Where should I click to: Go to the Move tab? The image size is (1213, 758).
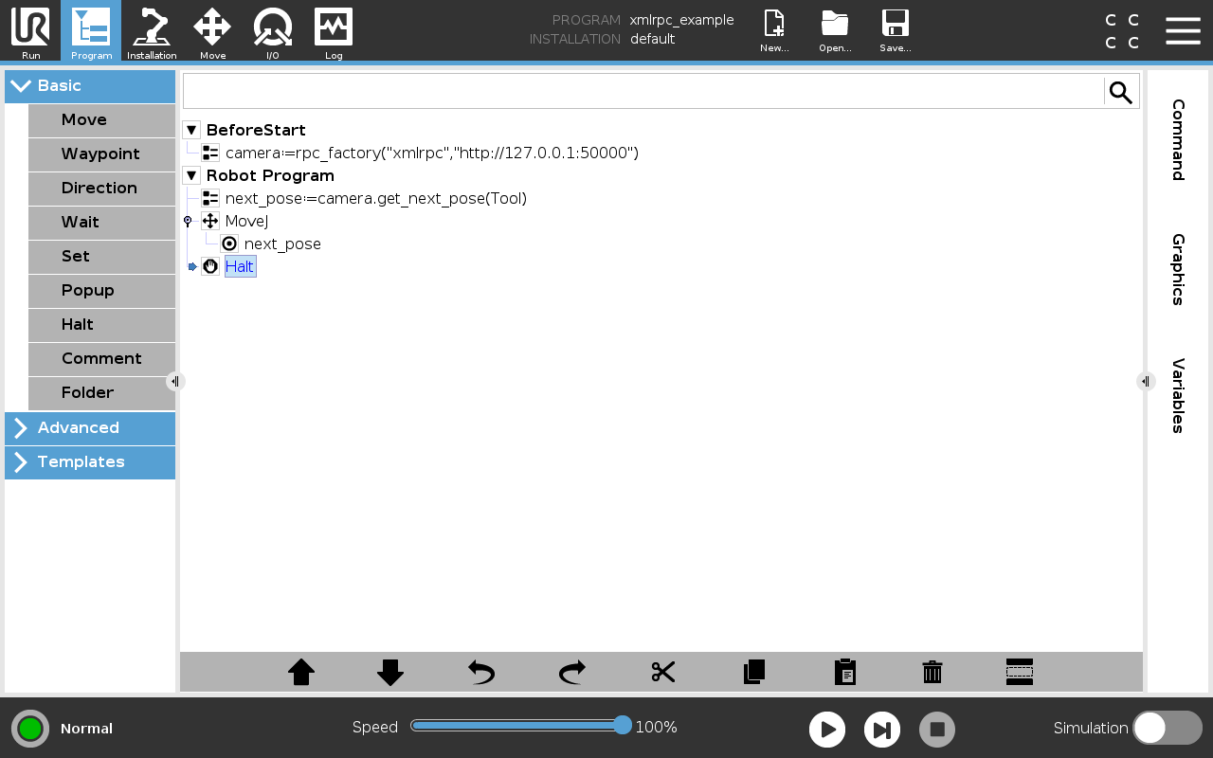point(212,31)
